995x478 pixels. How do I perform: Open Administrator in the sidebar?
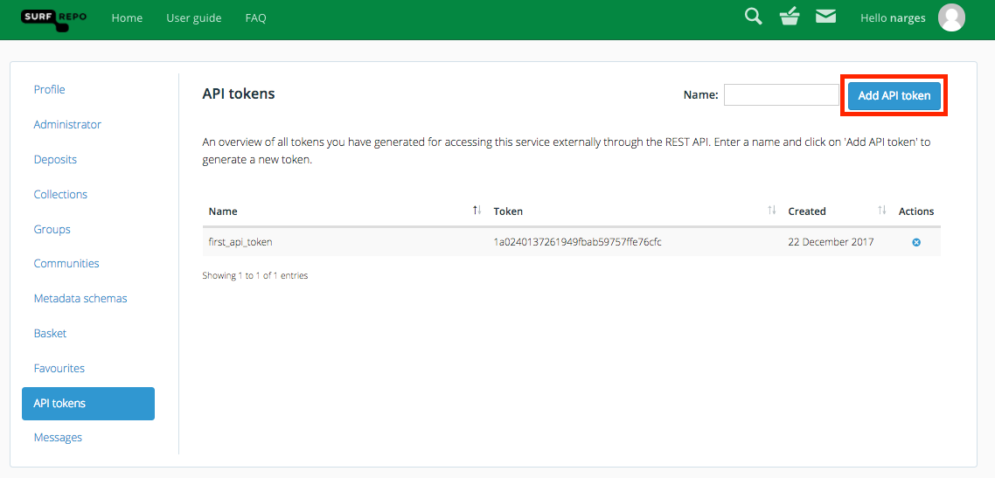tap(67, 124)
